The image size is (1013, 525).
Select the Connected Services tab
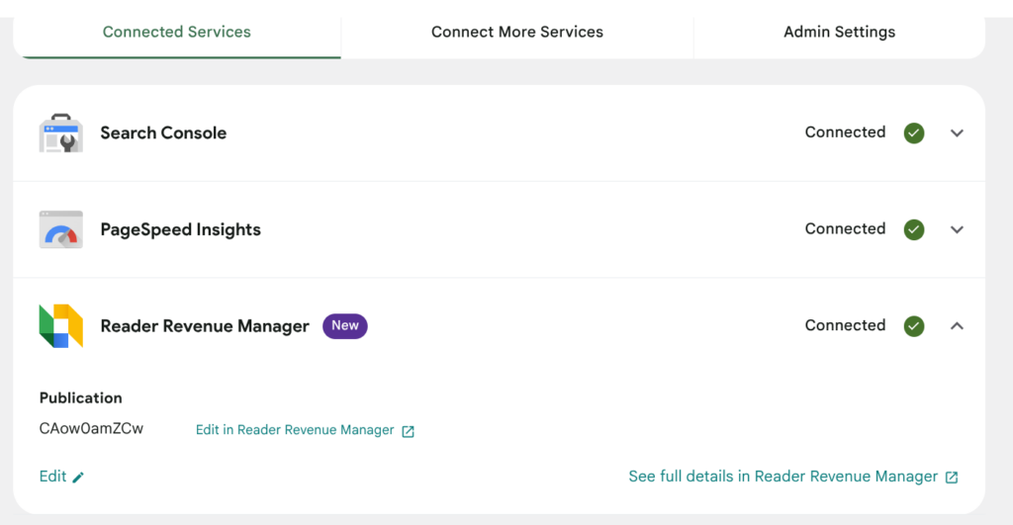click(x=176, y=32)
